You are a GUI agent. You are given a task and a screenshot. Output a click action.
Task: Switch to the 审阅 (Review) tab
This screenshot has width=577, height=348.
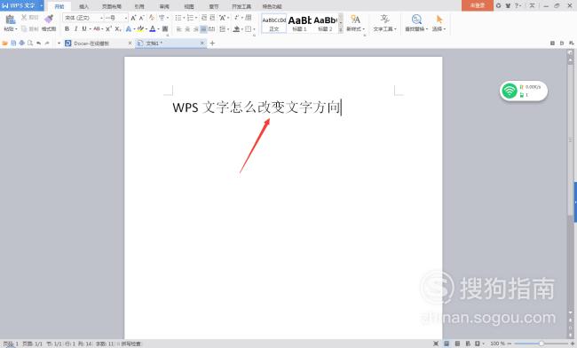coord(164,6)
